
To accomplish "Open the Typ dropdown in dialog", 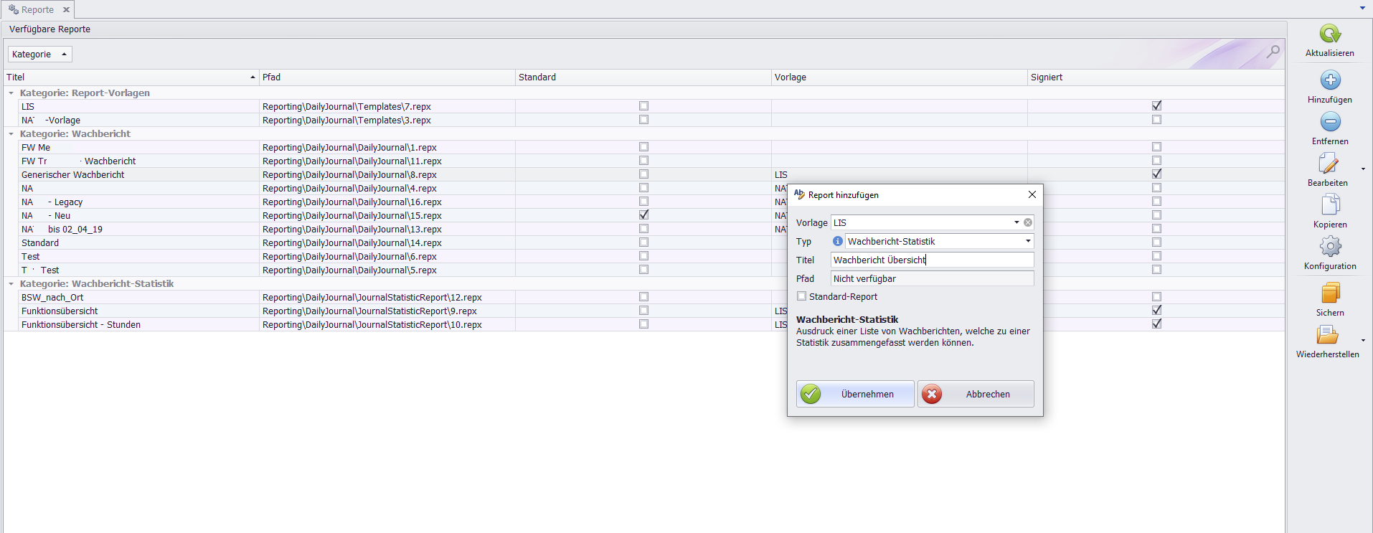I will (x=1027, y=242).
